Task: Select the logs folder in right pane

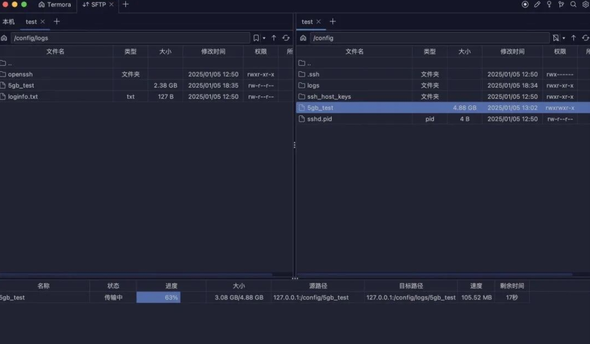Action: click(x=443, y=85)
